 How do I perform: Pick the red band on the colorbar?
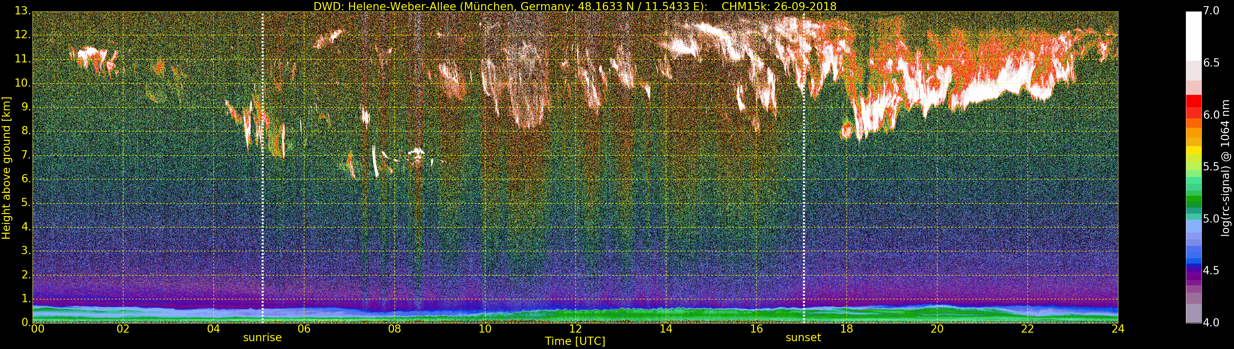(1193, 101)
